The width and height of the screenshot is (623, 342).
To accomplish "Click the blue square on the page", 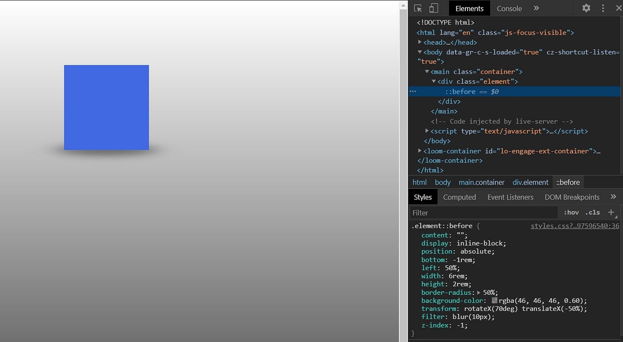I will 106,107.
